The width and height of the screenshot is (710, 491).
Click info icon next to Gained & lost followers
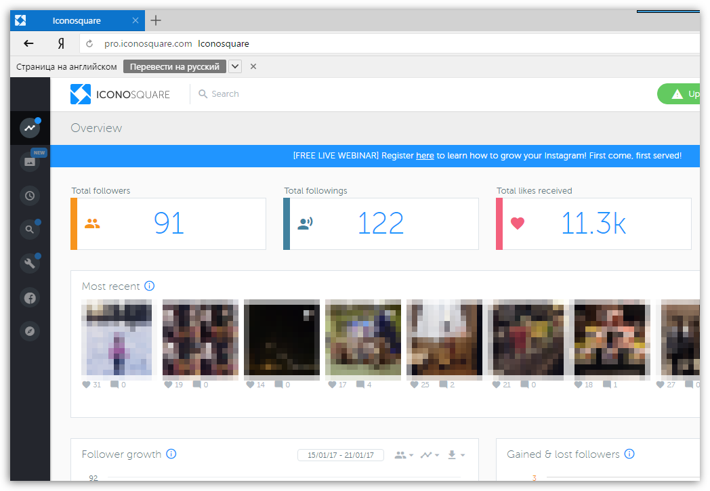tap(629, 454)
